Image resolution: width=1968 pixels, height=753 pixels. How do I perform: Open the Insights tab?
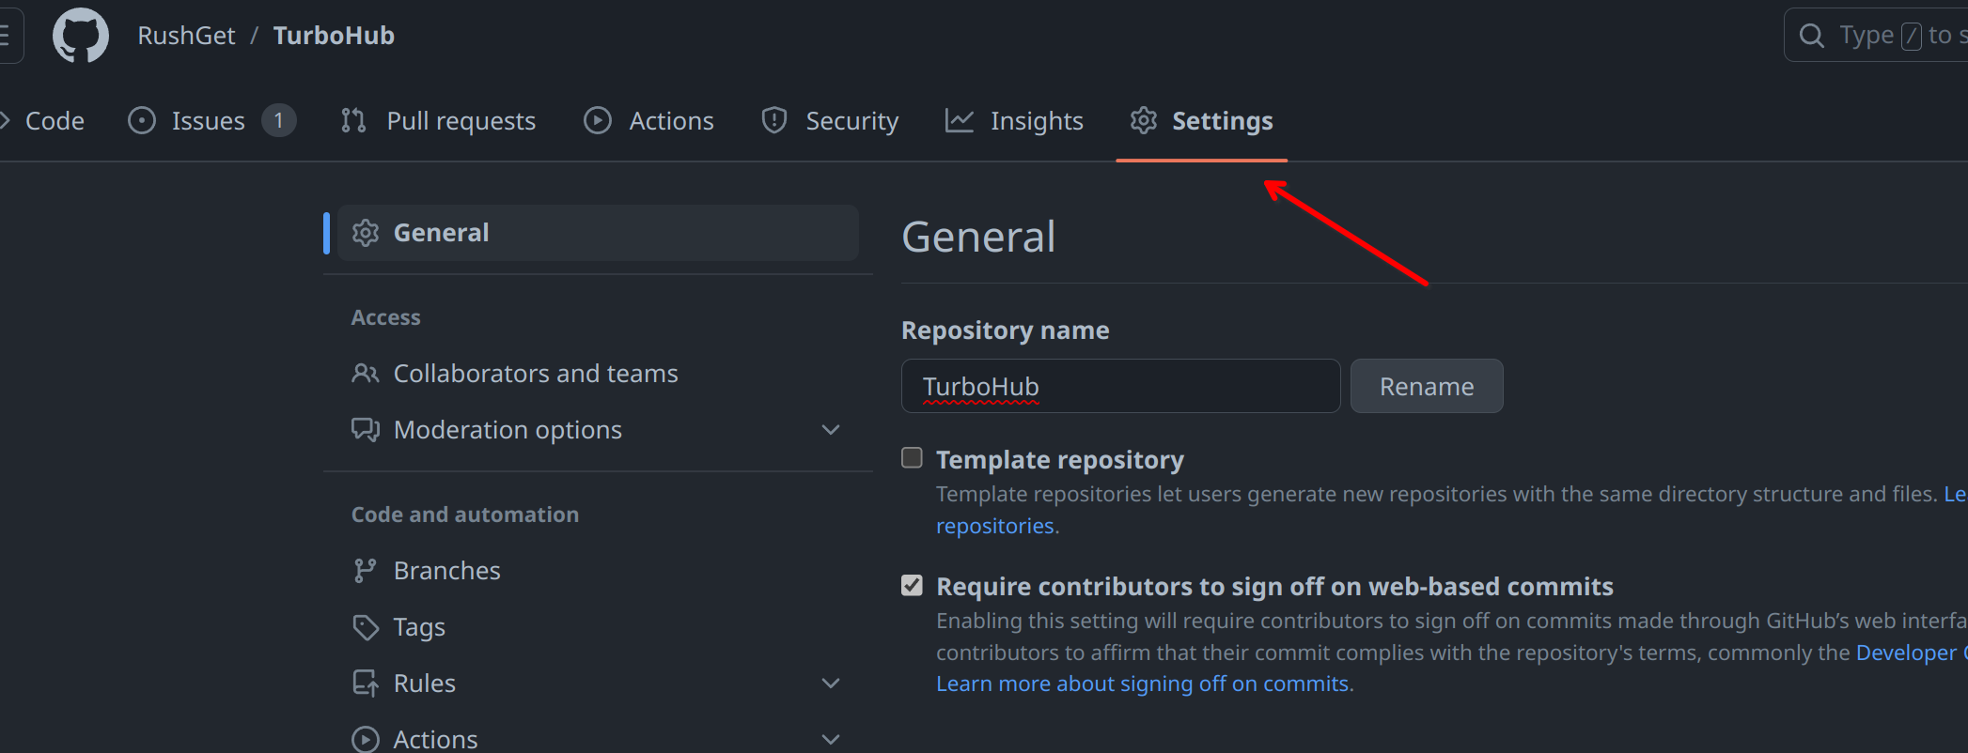click(x=1014, y=120)
